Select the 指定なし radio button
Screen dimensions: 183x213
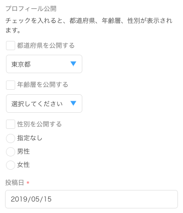11,138
